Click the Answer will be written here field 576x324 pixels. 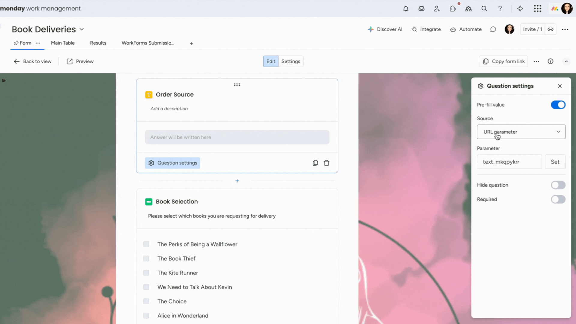pos(237,137)
